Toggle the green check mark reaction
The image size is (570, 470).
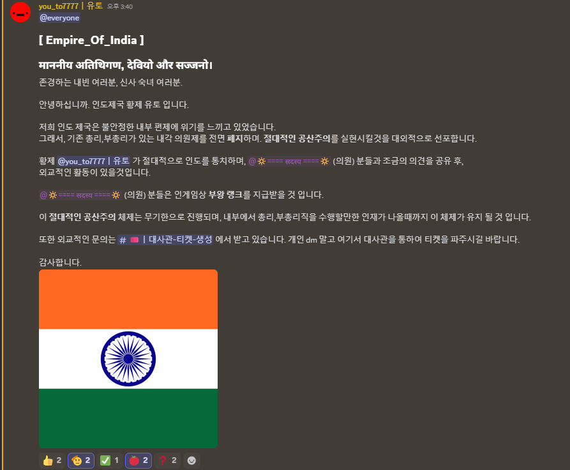coord(110,460)
